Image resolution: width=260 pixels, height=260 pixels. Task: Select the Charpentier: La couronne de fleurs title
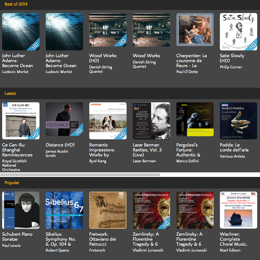pyautogui.click(x=192, y=61)
